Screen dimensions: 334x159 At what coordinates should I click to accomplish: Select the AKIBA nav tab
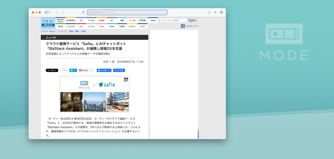[101, 20]
